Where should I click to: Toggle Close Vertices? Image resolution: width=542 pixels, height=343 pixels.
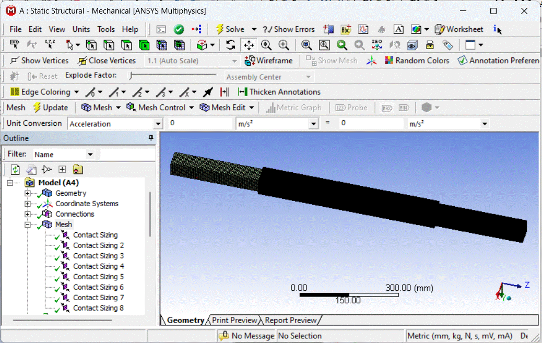click(x=107, y=61)
